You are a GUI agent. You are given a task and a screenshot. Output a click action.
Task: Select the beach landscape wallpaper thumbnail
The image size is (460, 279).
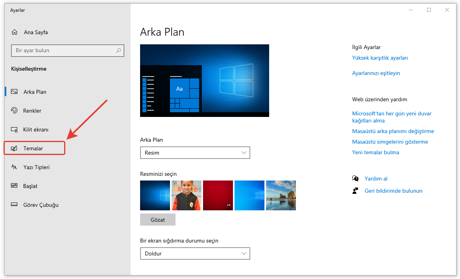(281, 195)
